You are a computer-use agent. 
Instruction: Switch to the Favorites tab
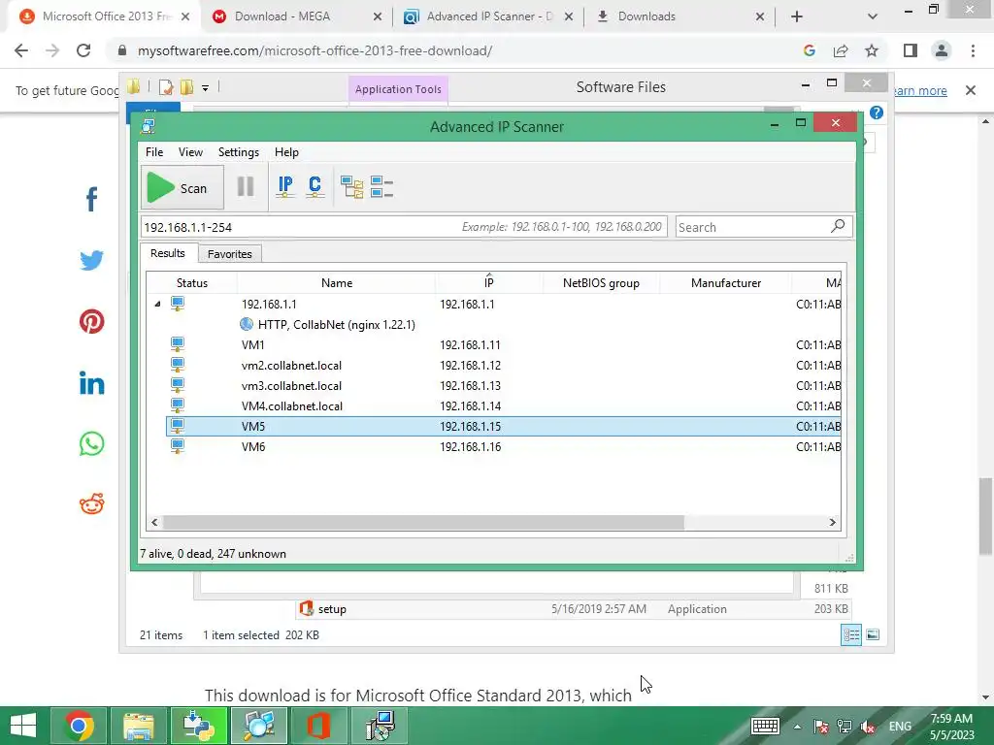(229, 254)
